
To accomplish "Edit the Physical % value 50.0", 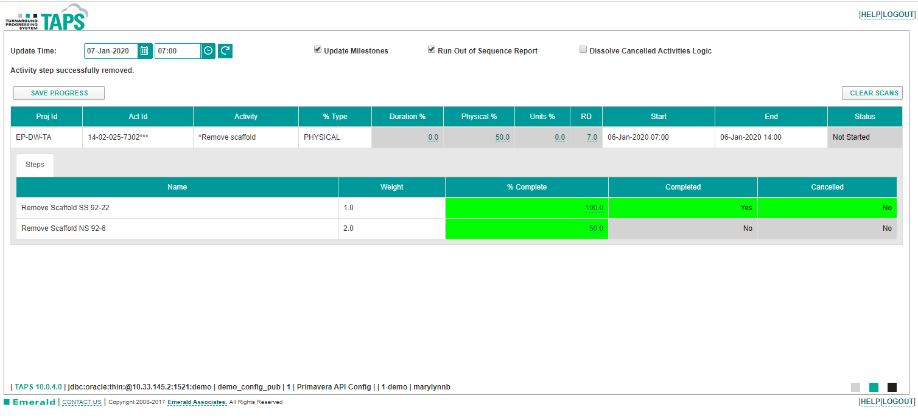I will (x=502, y=137).
